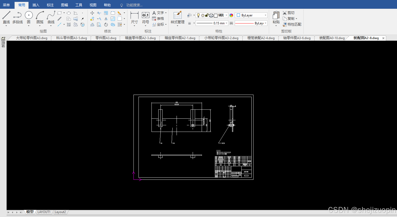Viewport: 397px width, 217px height.
Task: Click the arrow leader tool
Action: coord(82,19)
